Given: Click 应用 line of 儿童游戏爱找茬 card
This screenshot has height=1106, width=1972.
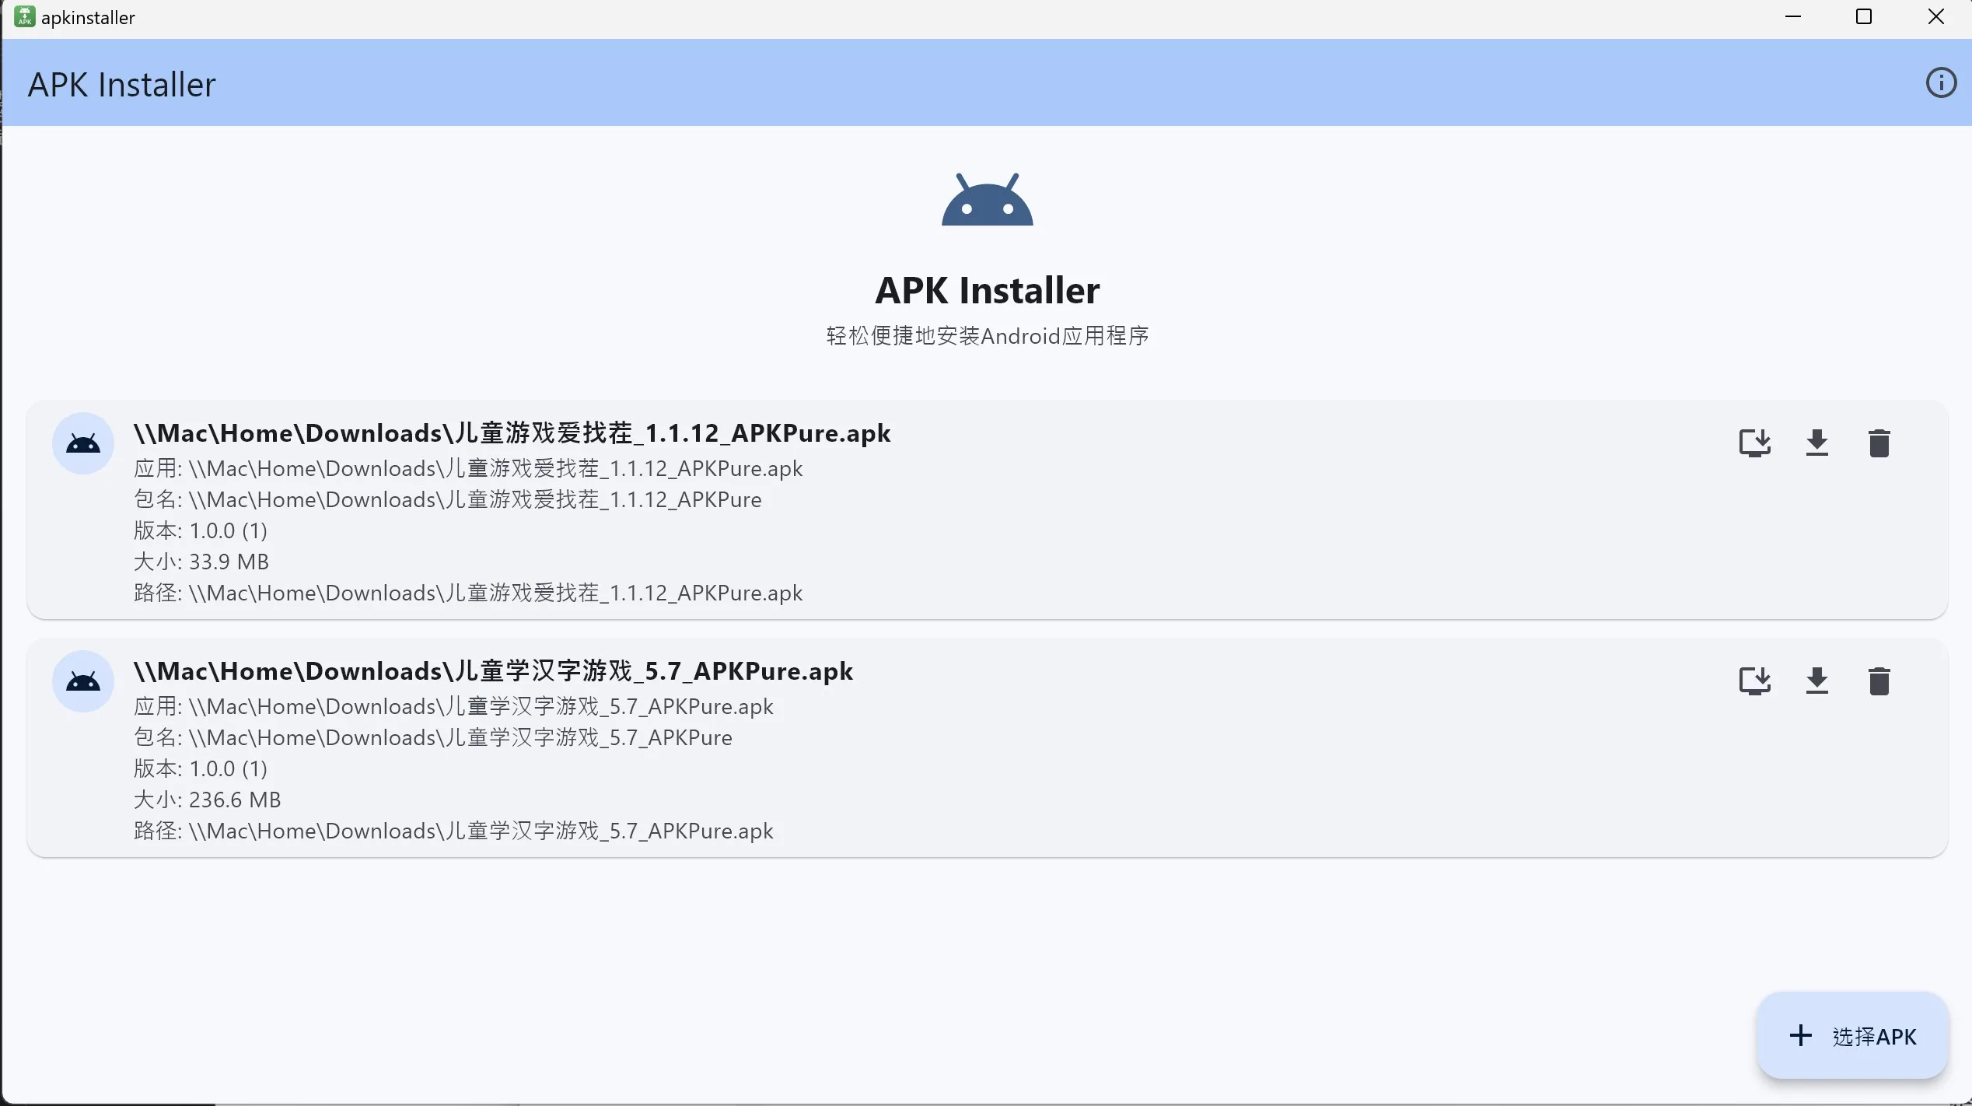Looking at the screenshot, I should [468, 468].
